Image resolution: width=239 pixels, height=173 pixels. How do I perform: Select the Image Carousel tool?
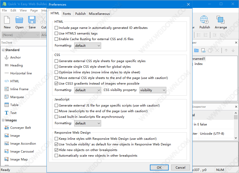tap(19, 152)
